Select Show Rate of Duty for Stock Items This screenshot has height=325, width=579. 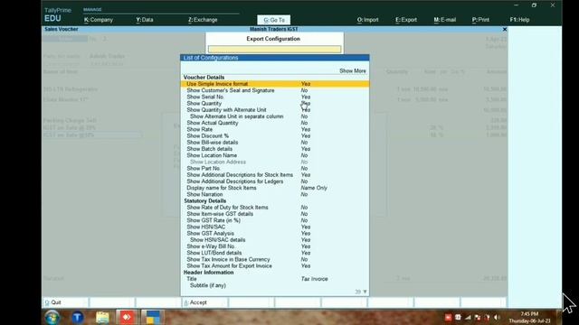275,208
